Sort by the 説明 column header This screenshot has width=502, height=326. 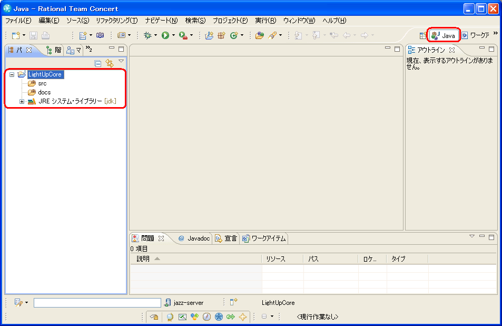point(196,258)
